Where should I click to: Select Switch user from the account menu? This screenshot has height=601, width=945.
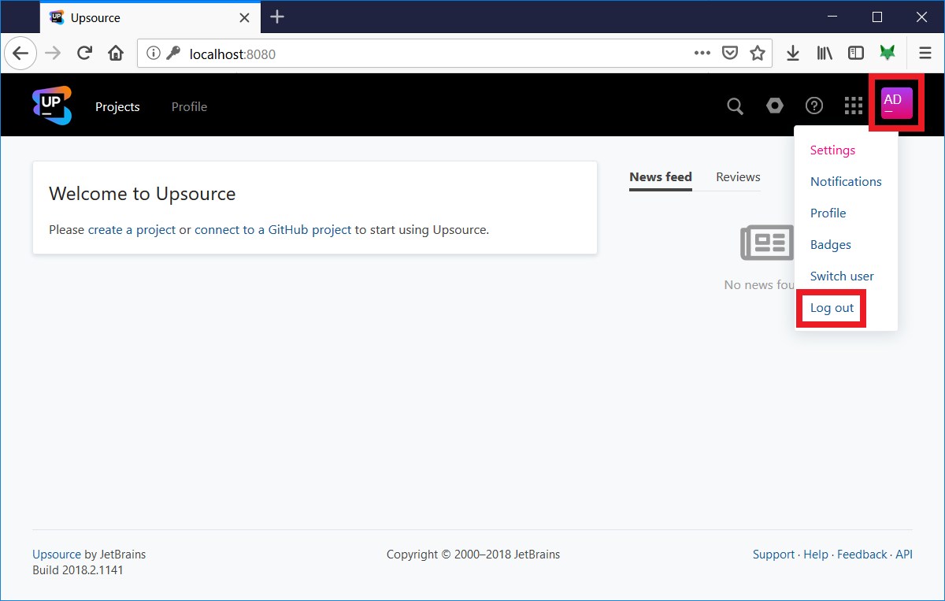click(841, 276)
